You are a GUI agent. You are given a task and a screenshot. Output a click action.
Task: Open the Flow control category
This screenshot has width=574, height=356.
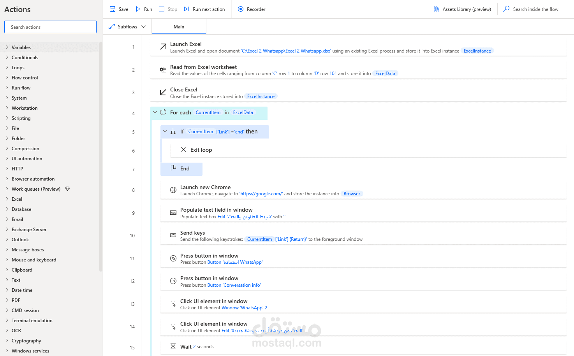tap(25, 78)
